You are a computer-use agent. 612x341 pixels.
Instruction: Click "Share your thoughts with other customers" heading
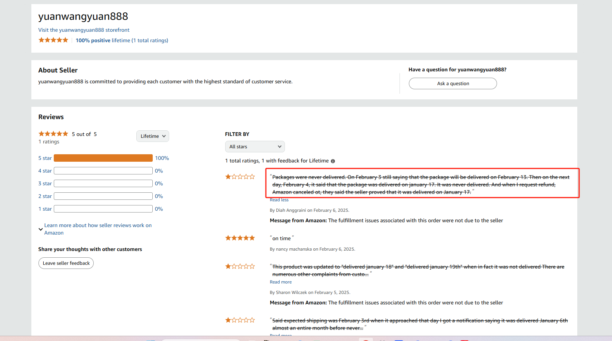click(x=90, y=249)
